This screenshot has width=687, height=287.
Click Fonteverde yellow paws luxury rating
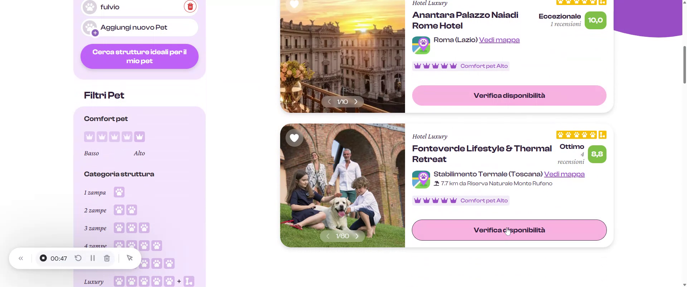[x=581, y=135]
